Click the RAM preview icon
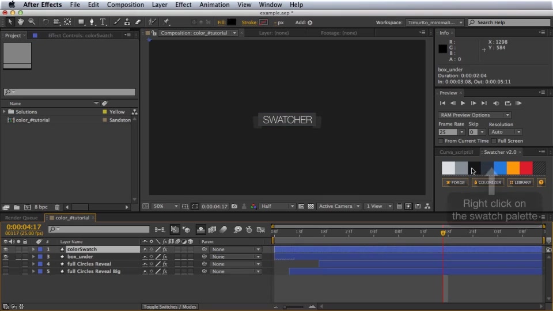Screen dimensions: 553x311 518,103
